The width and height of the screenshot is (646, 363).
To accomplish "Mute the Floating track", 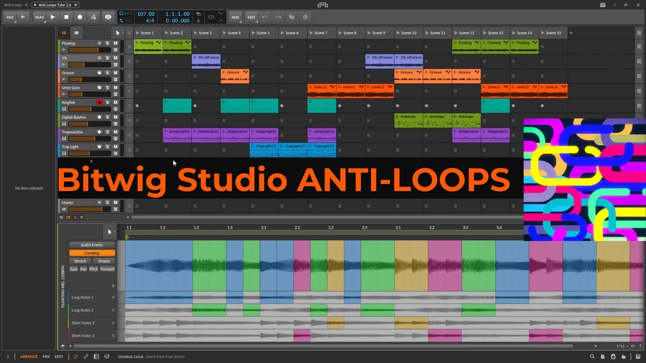I will pos(116,43).
